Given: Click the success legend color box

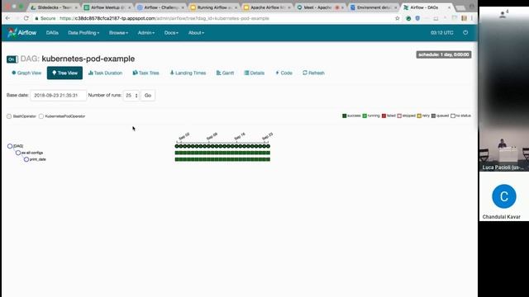Looking at the screenshot, I should 345,115.
